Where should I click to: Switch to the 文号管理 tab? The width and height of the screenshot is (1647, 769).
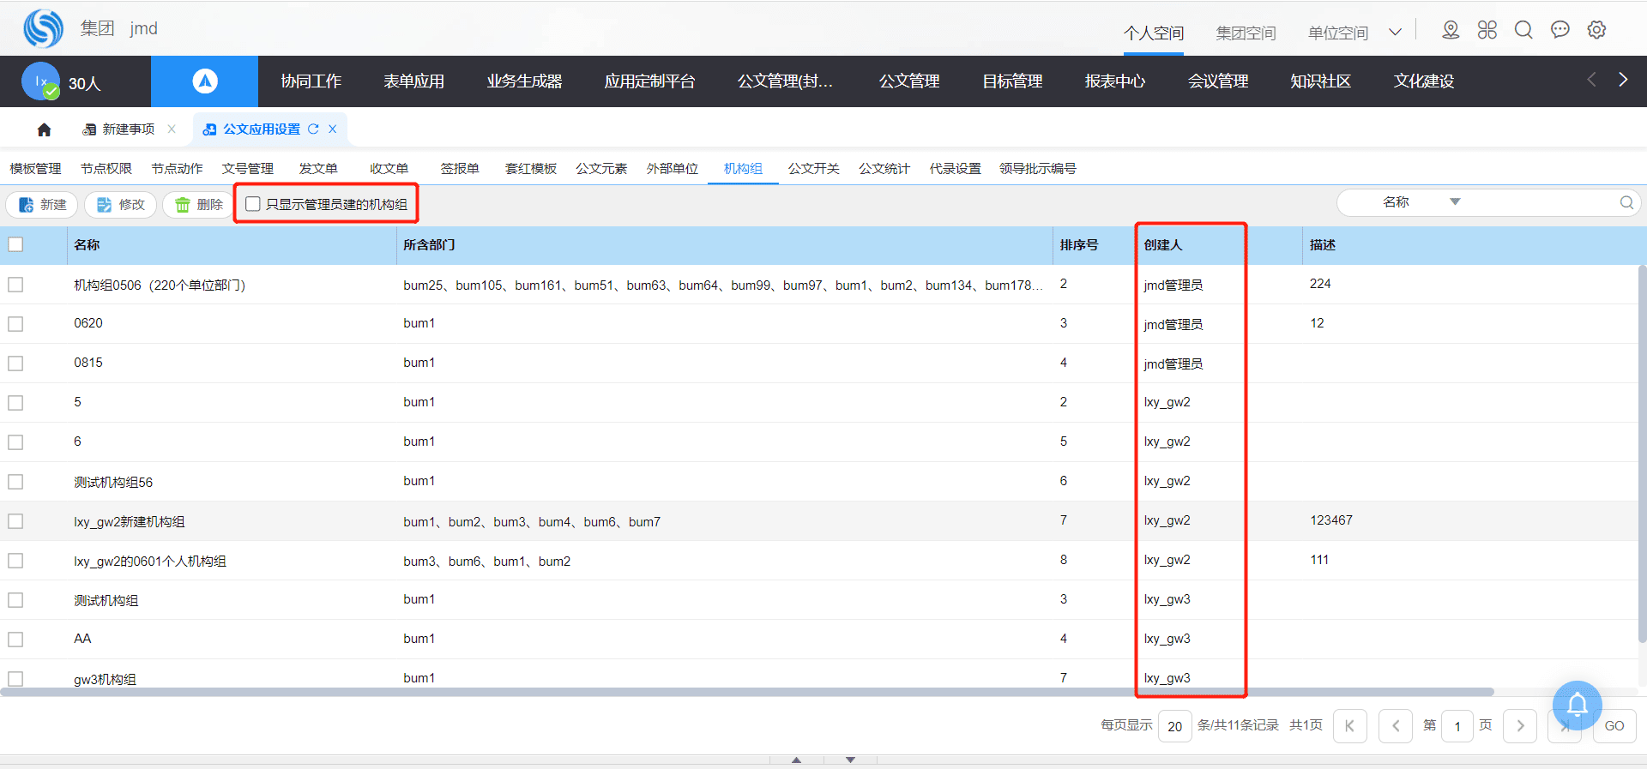click(248, 169)
